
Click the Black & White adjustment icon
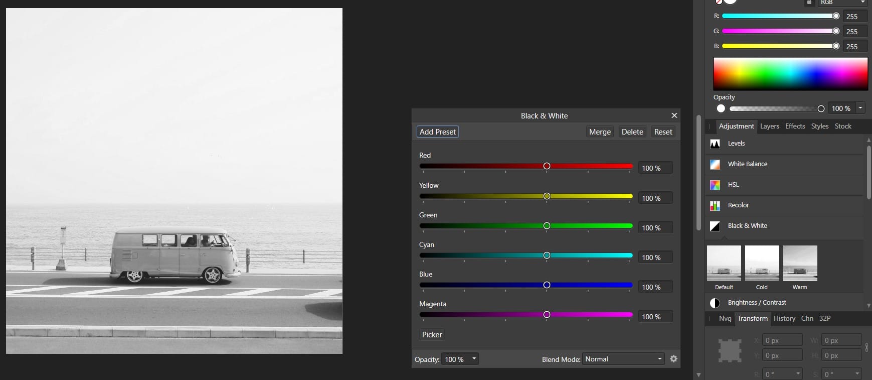point(715,226)
